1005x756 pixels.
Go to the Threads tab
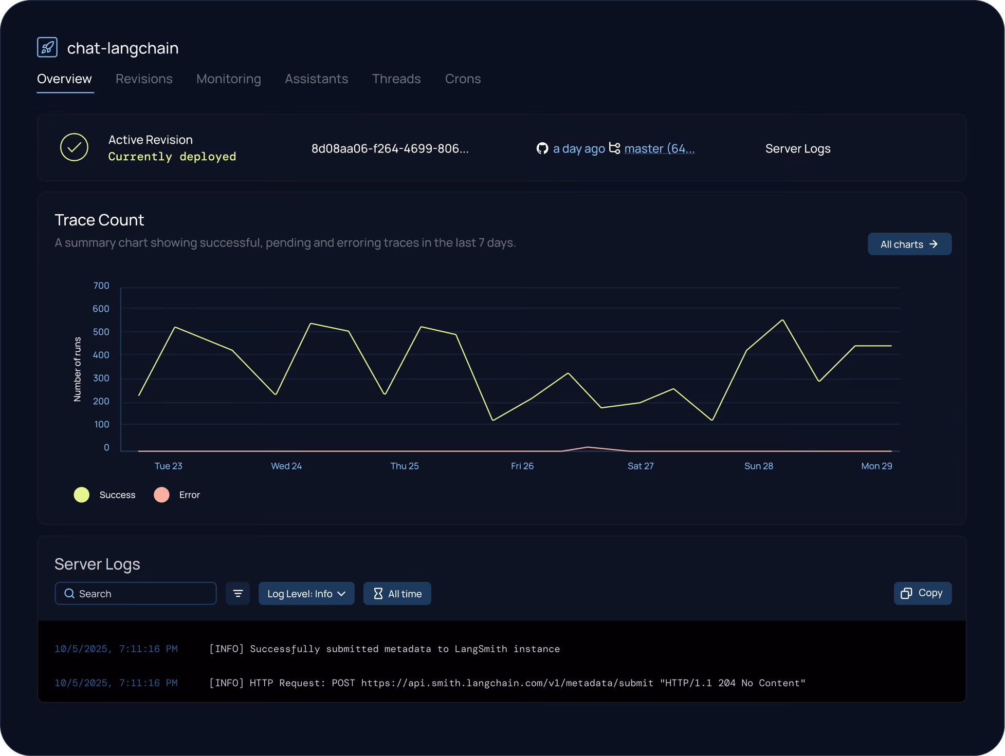click(x=396, y=79)
